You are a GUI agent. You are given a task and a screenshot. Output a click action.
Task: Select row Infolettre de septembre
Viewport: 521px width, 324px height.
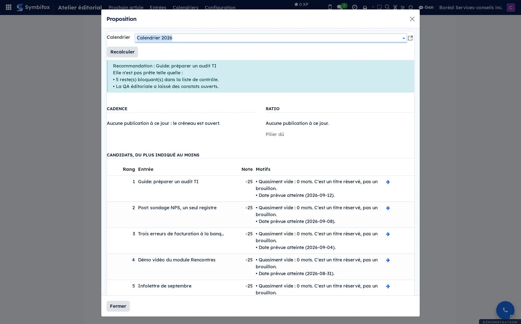[260, 288]
